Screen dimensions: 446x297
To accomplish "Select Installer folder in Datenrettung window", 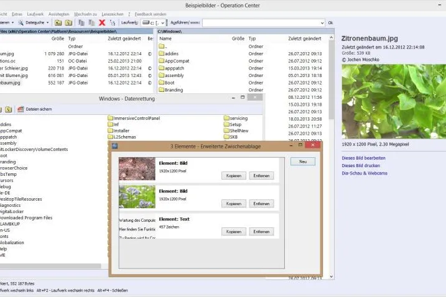I will pyautogui.click(x=119, y=130).
